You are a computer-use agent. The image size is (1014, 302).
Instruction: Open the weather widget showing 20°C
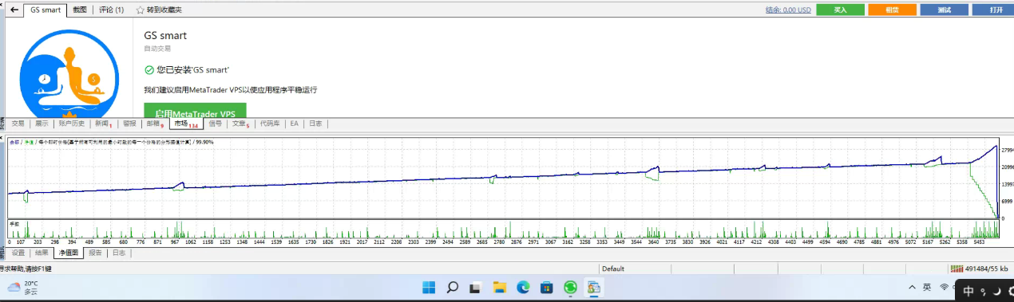24,288
